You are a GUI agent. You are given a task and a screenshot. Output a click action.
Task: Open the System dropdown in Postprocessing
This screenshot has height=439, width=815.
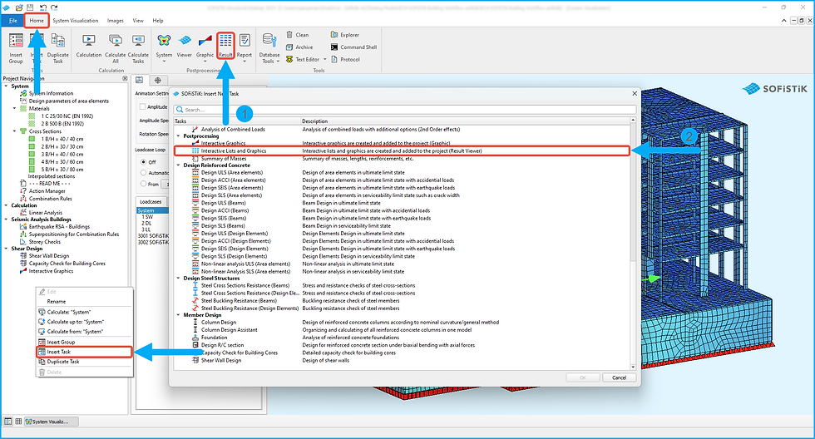(164, 62)
